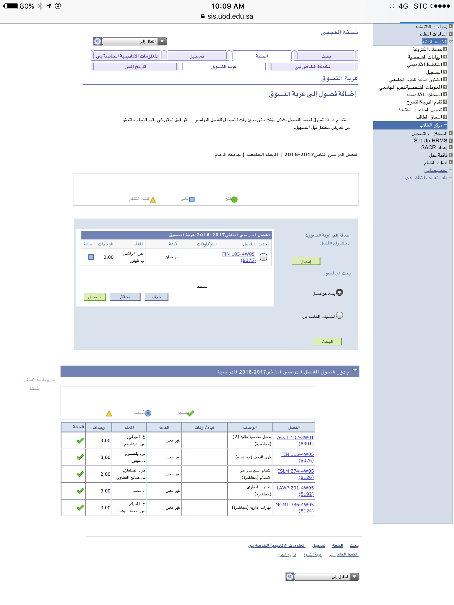Switch to the 'بحث' tab
This screenshot has height=605, width=454.
[326, 56]
